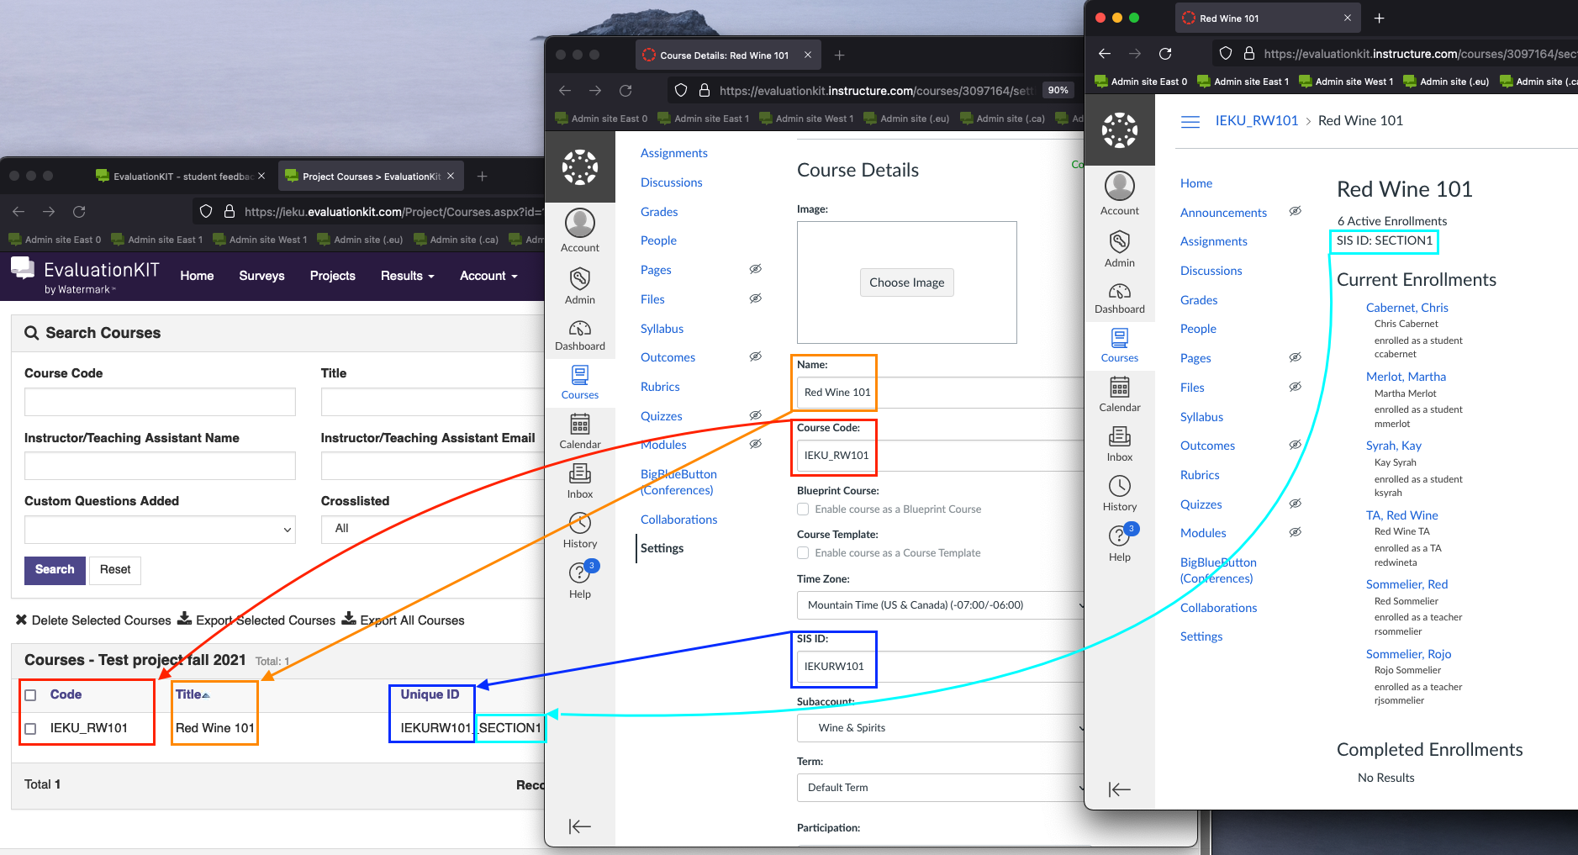
Task: Click Delete Selected Courses
Action: (93, 620)
